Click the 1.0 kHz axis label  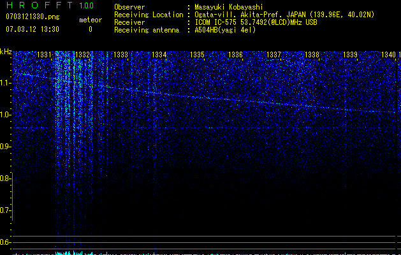[x=5, y=115]
